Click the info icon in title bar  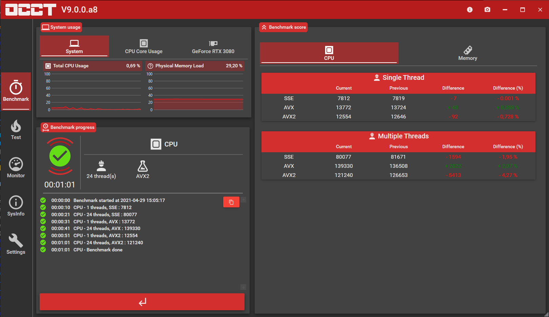(469, 10)
